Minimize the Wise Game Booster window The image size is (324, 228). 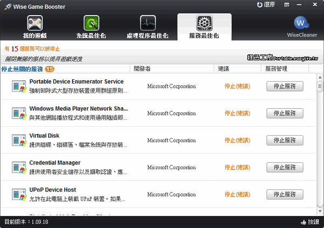coord(299,4)
